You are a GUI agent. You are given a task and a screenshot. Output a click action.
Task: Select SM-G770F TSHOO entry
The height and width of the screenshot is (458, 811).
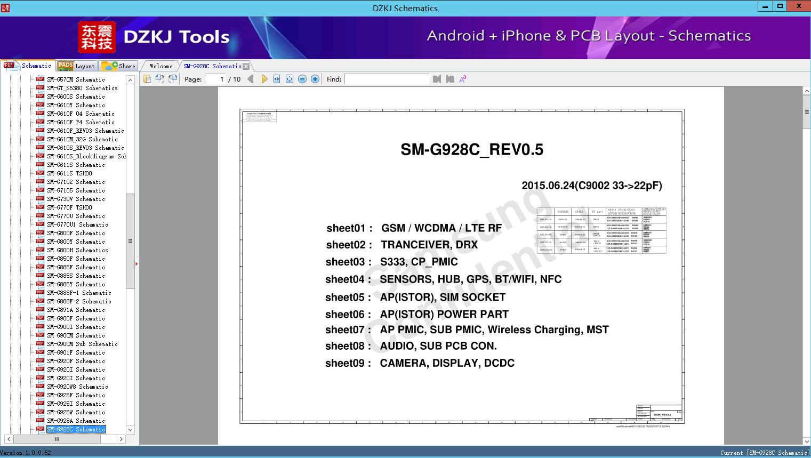[x=69, y=207]
